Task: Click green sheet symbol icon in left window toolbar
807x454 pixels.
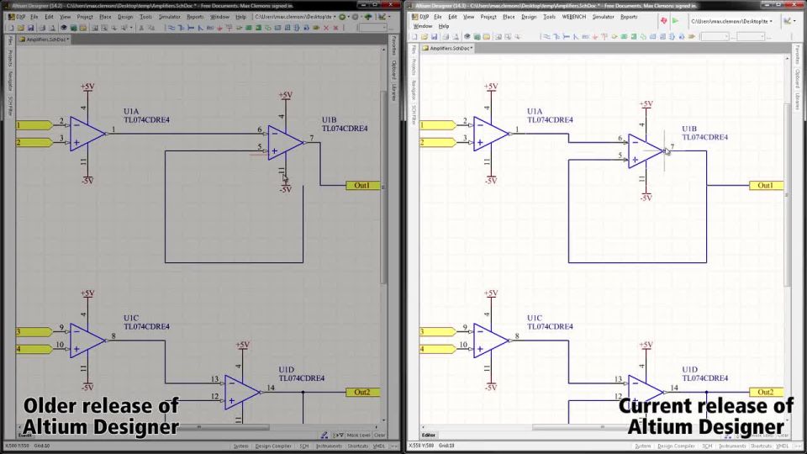Action: (x=249, y=28)
